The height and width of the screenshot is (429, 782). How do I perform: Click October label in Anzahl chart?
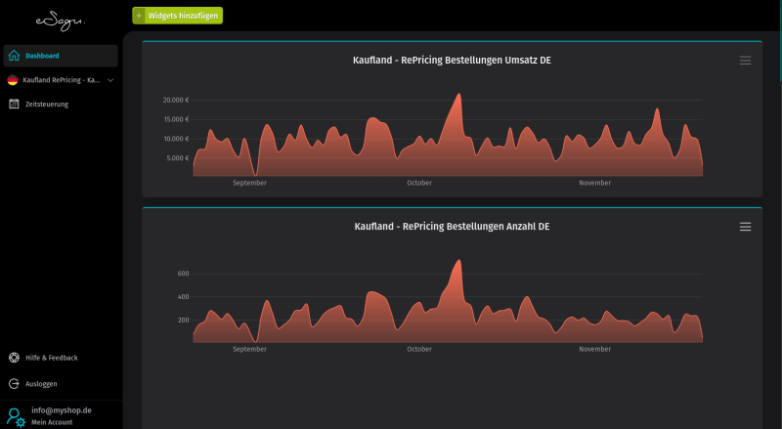point(419,349)
